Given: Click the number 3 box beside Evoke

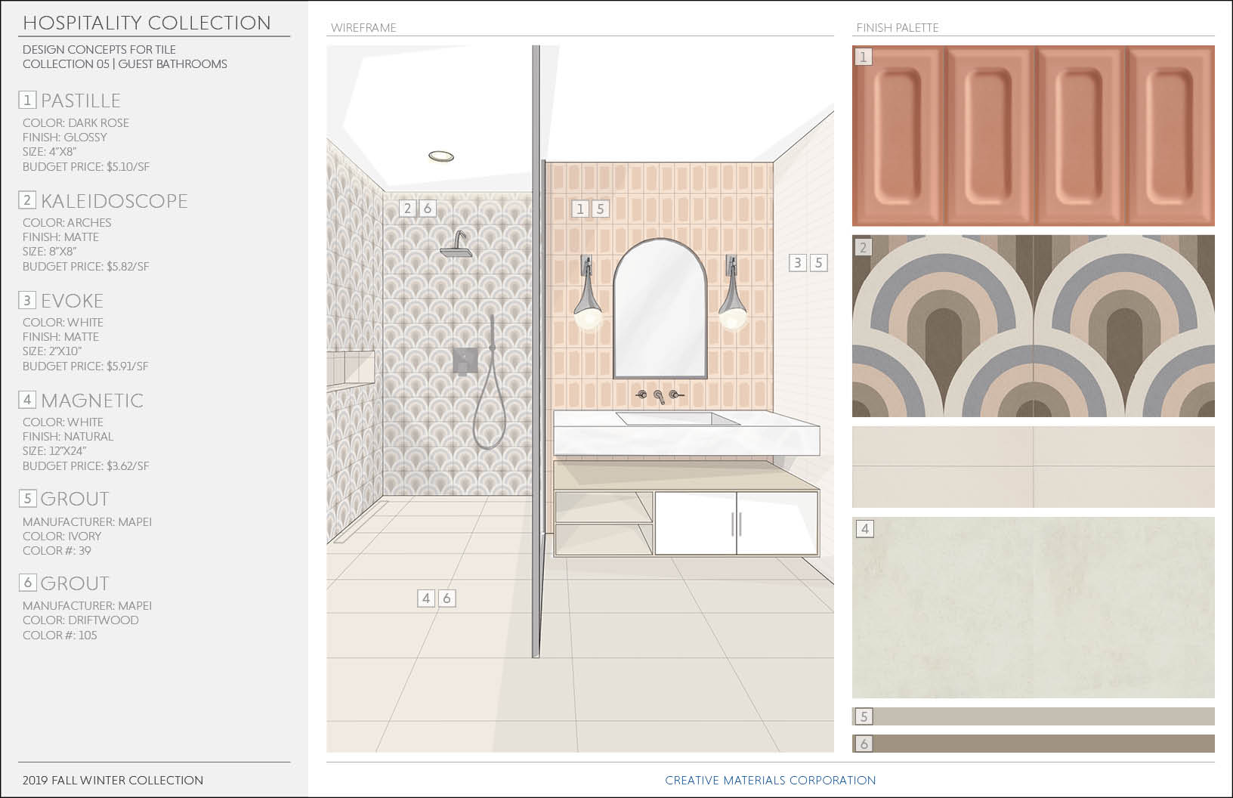Looking at the screenshot, I should [x=27, y=300].
